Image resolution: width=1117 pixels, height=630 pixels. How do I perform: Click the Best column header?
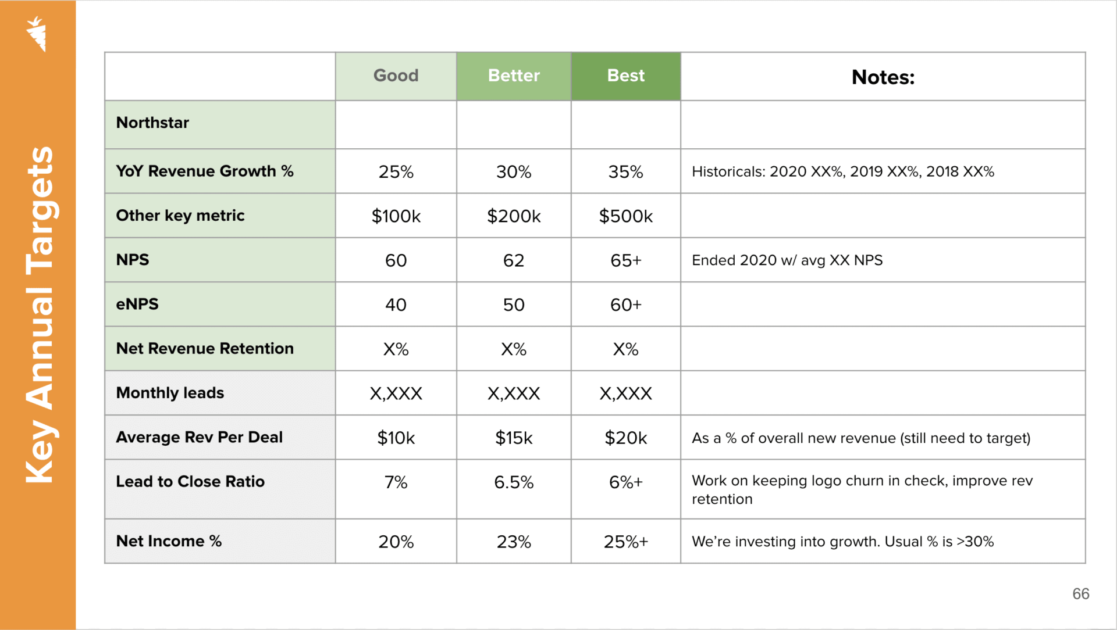[625, 76]
